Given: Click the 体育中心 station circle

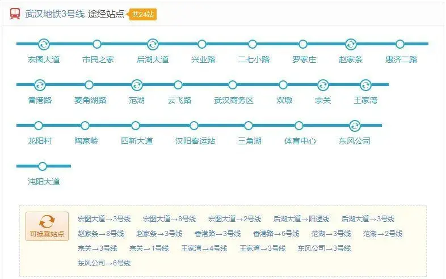Looking at the screenshot, I should point(299,126).
